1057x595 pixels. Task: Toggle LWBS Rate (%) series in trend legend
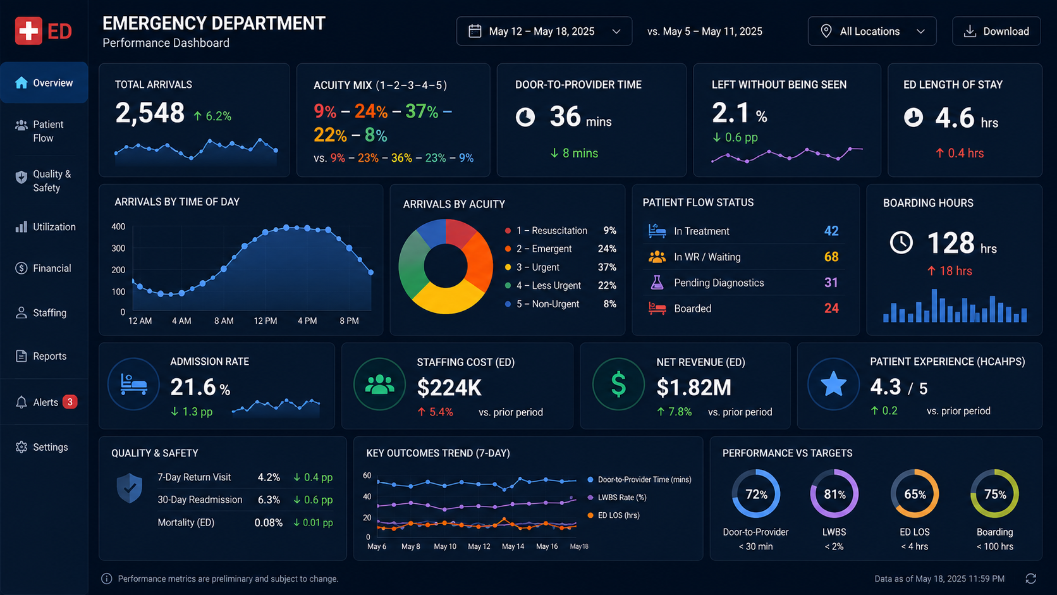(x=617, y=498)
